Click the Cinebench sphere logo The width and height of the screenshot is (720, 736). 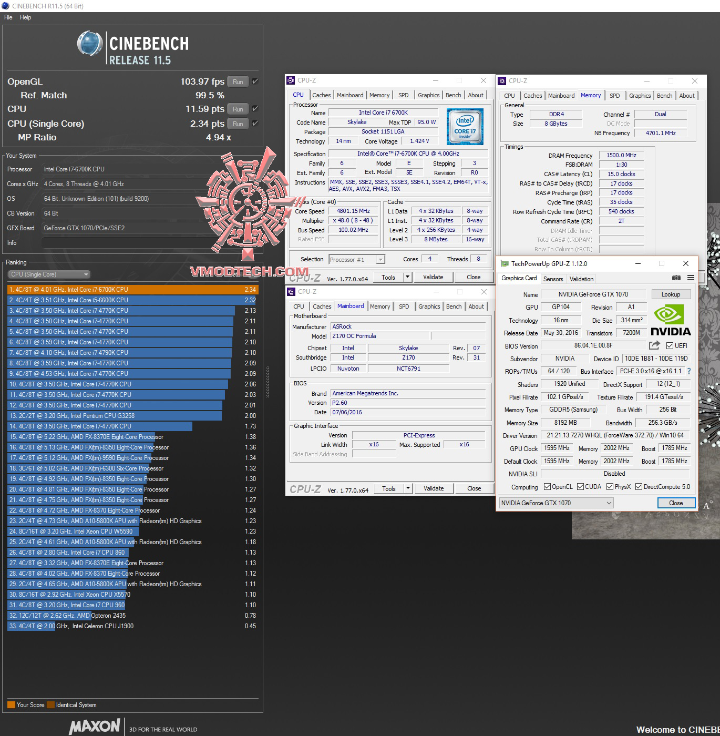pos(90,44)
